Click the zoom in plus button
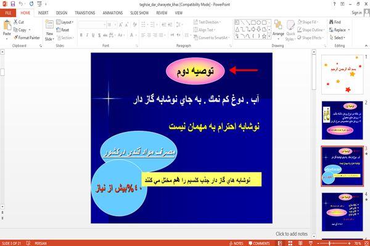The width and height of the screenshot is (370, 246). click(349, 243)
